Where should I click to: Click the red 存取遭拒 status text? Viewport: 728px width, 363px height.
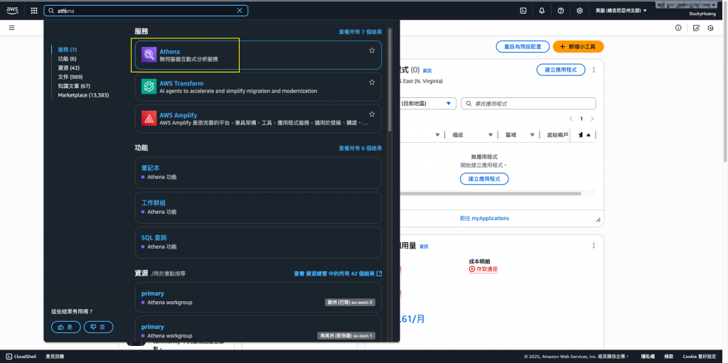483,269
